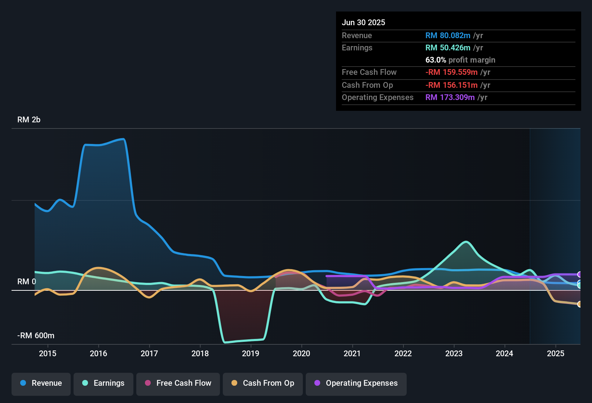The width and height of the screenshot is (592, 403).
Task: Click the RM 50.426m earnings value
Action: point(448,47)
